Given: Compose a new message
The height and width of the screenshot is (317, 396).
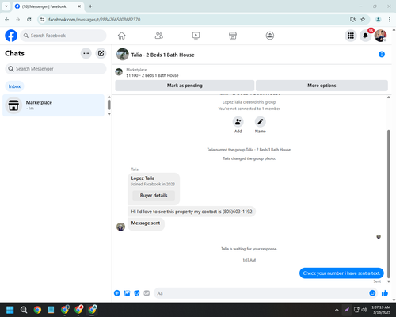Looking at the screenshot, I should coord(101,53).
